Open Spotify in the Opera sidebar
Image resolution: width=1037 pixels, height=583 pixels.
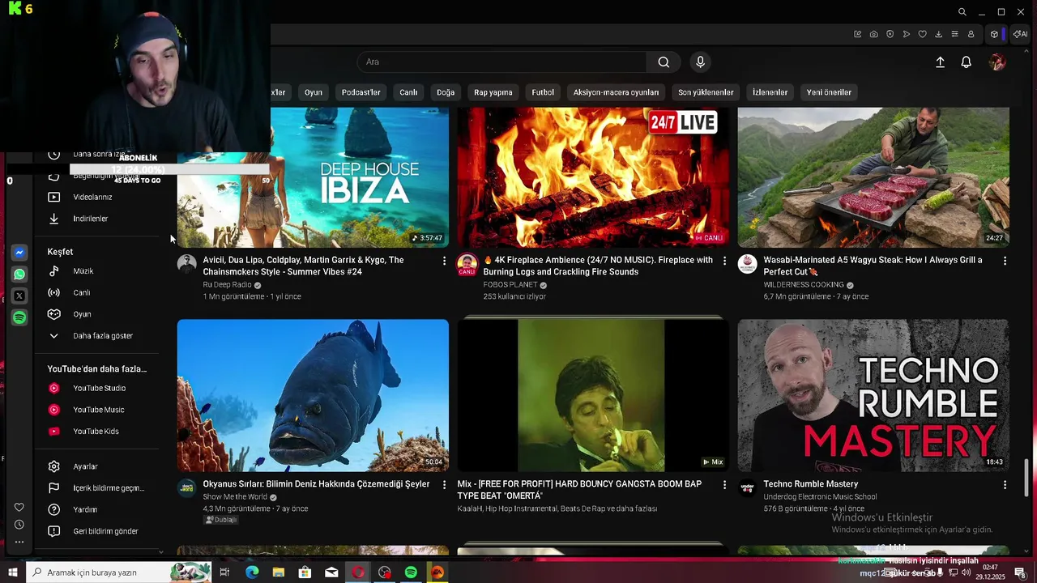pos(19,317)
